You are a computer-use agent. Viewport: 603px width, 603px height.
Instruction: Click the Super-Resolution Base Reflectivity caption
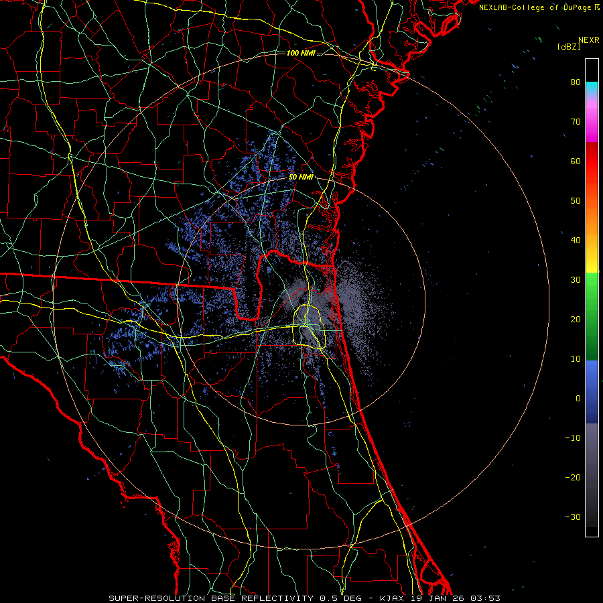point(304,598)
